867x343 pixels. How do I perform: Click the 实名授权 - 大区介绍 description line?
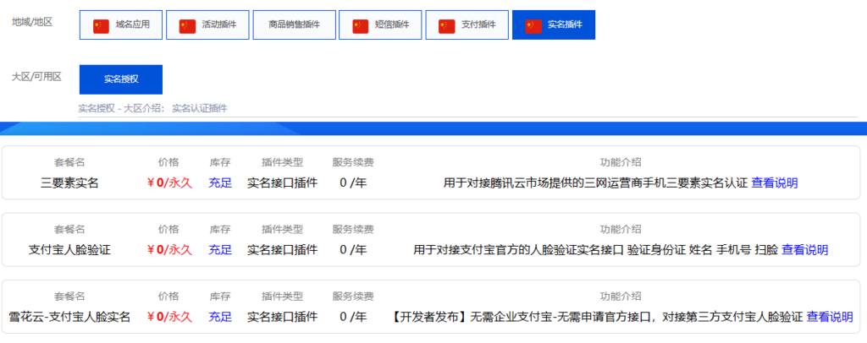coord(152,109)
